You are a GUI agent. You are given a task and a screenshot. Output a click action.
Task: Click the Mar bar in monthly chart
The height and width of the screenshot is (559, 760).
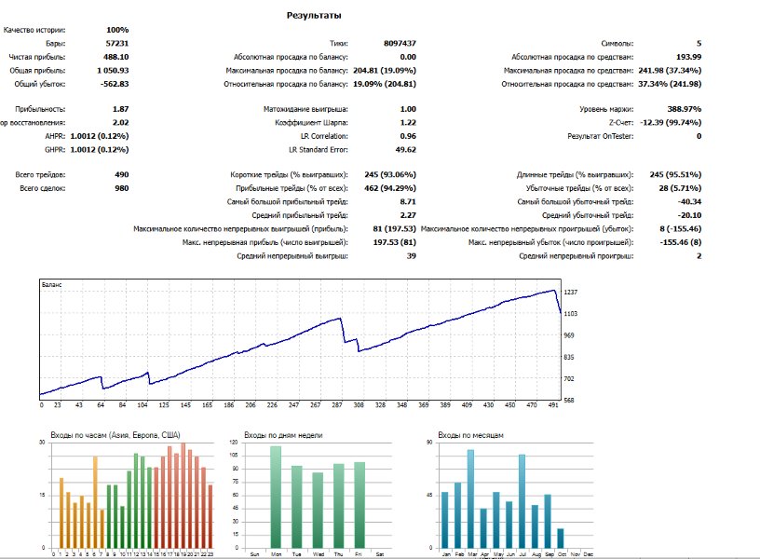click(470, 498)
